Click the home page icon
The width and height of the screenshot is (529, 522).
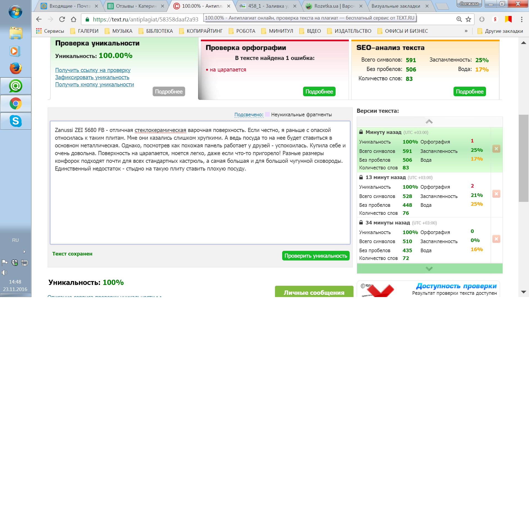click(74, 19)
